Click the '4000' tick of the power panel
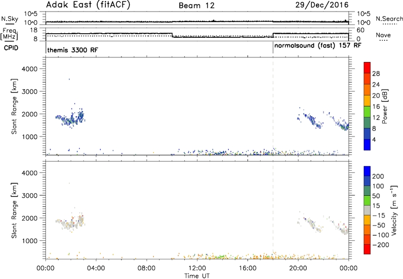Image resolution: width=403 pixels, height=279 pixels. 29,69
